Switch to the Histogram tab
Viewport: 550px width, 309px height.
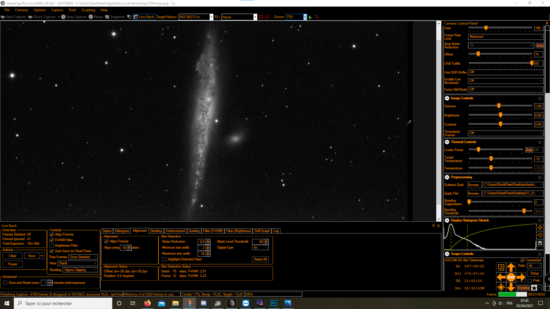122,231
